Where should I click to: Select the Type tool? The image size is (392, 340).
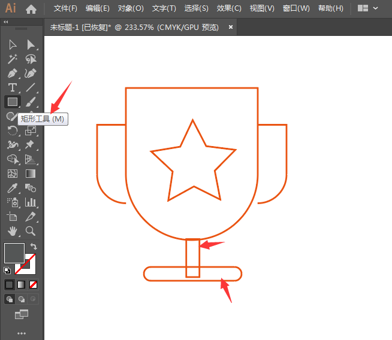13,87
